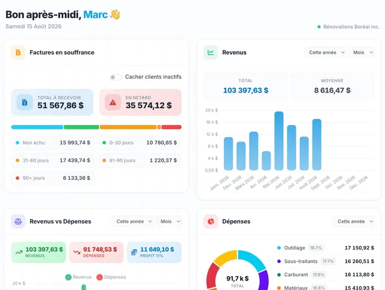This screenshot has height=290, width=385.
Task: Click the Total 103 397,63 $ revenue box
Action: 245,87
